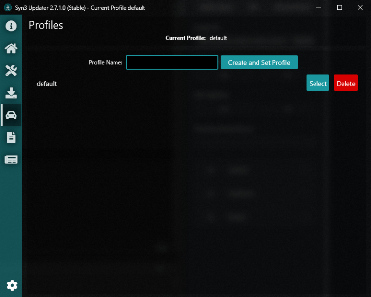Click the Syn3 Updater app logo
Screen dimensions: 371x297
coord(8,8)
